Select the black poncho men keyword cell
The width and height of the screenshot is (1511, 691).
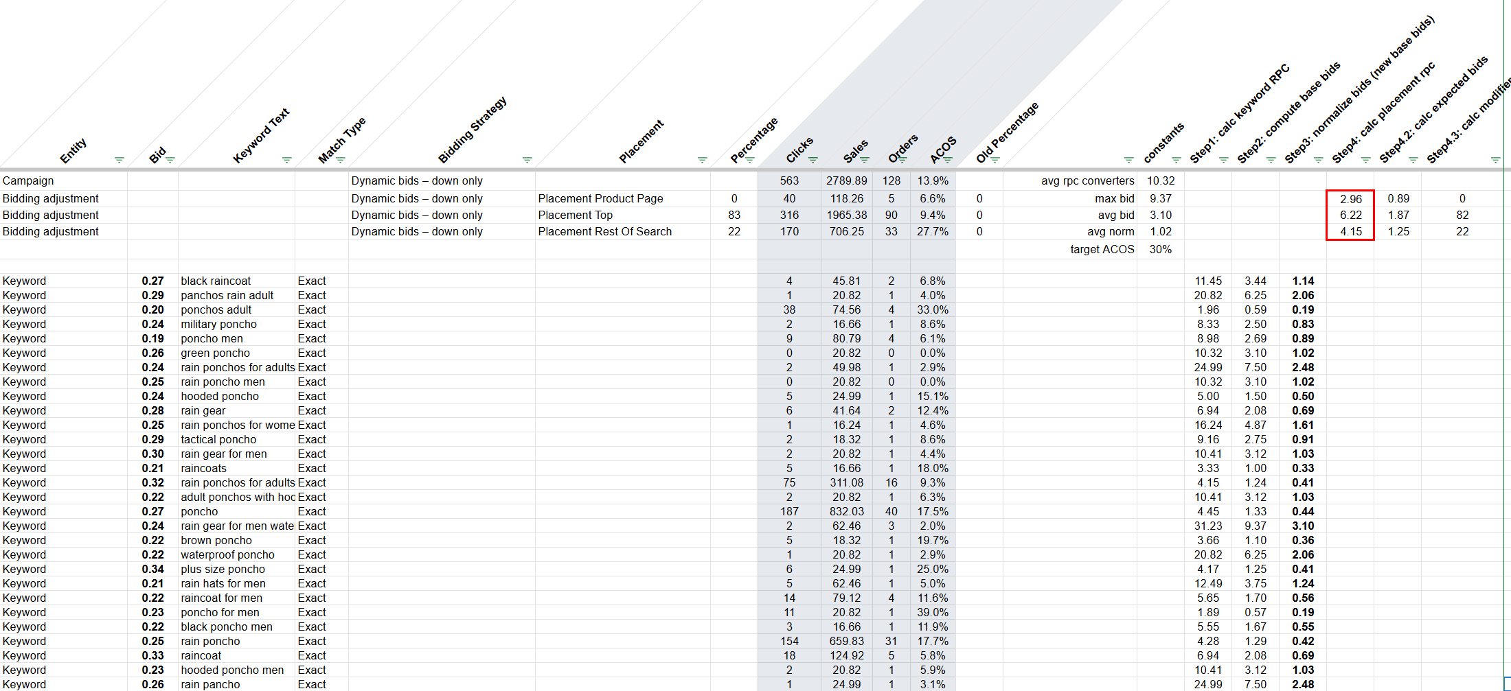(x=237, y=626)
